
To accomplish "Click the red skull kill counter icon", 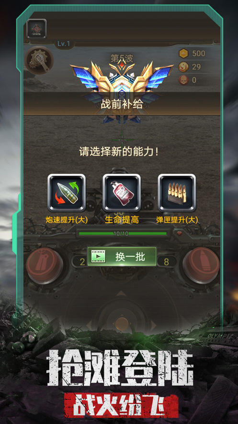I will click(x=183, y=80).
